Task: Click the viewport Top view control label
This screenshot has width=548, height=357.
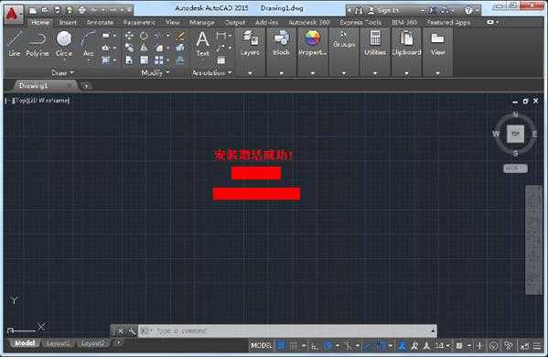Action: coord(20,101)
